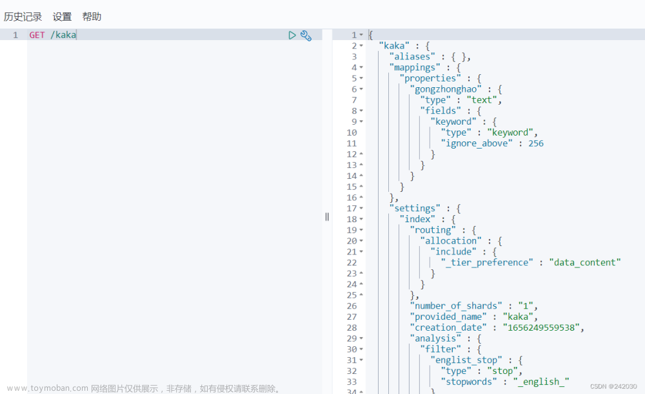The image size is (645, 394).
Task: Run the GET /kaka request
Action: (292, 36)
